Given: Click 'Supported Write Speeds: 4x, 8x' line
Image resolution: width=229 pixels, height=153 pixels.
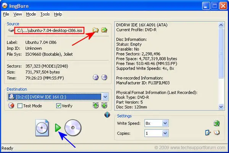Looking at the screenshot, I should coord(145,69).
